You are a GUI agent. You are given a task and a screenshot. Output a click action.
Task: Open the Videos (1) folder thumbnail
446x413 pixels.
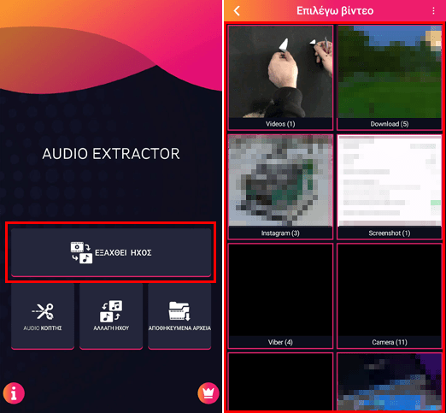tap(280, 77)
